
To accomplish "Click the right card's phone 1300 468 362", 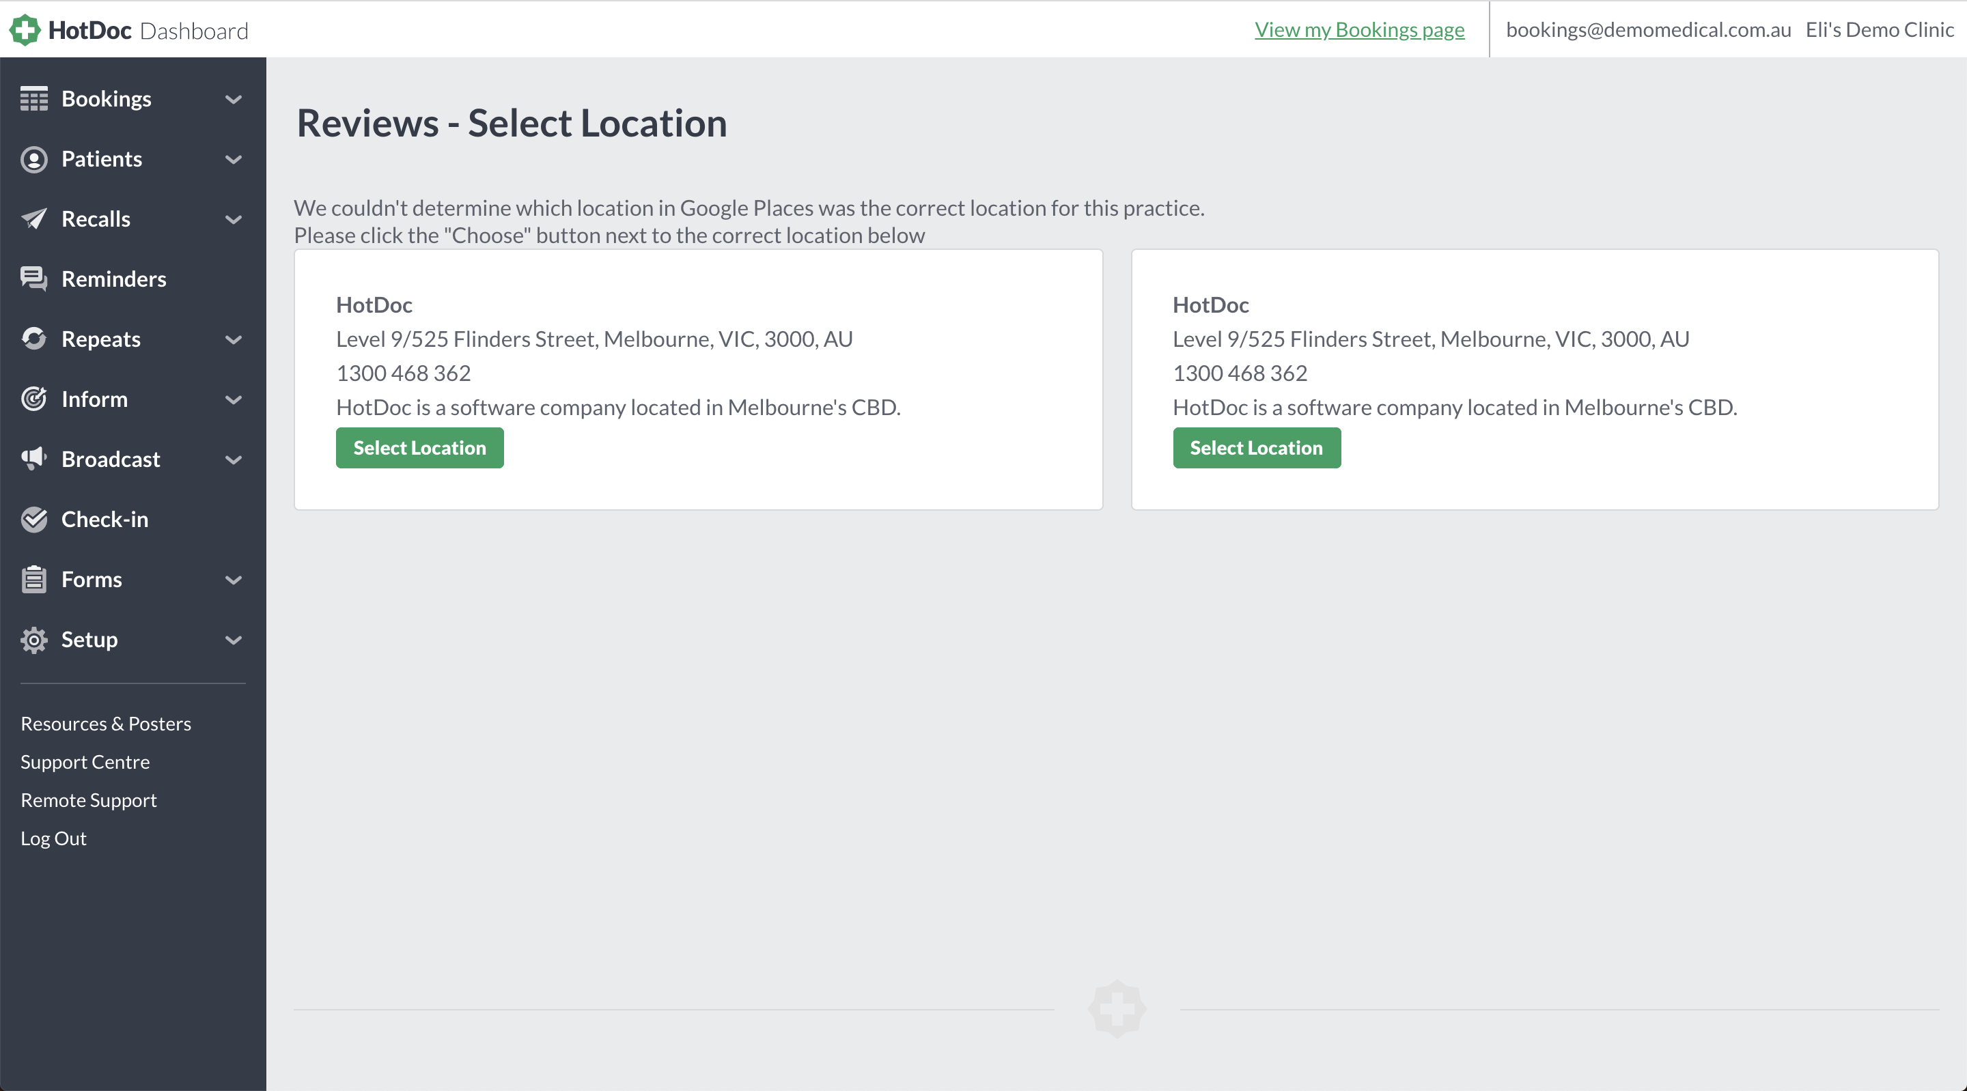I will click(x=1240, y=373).
